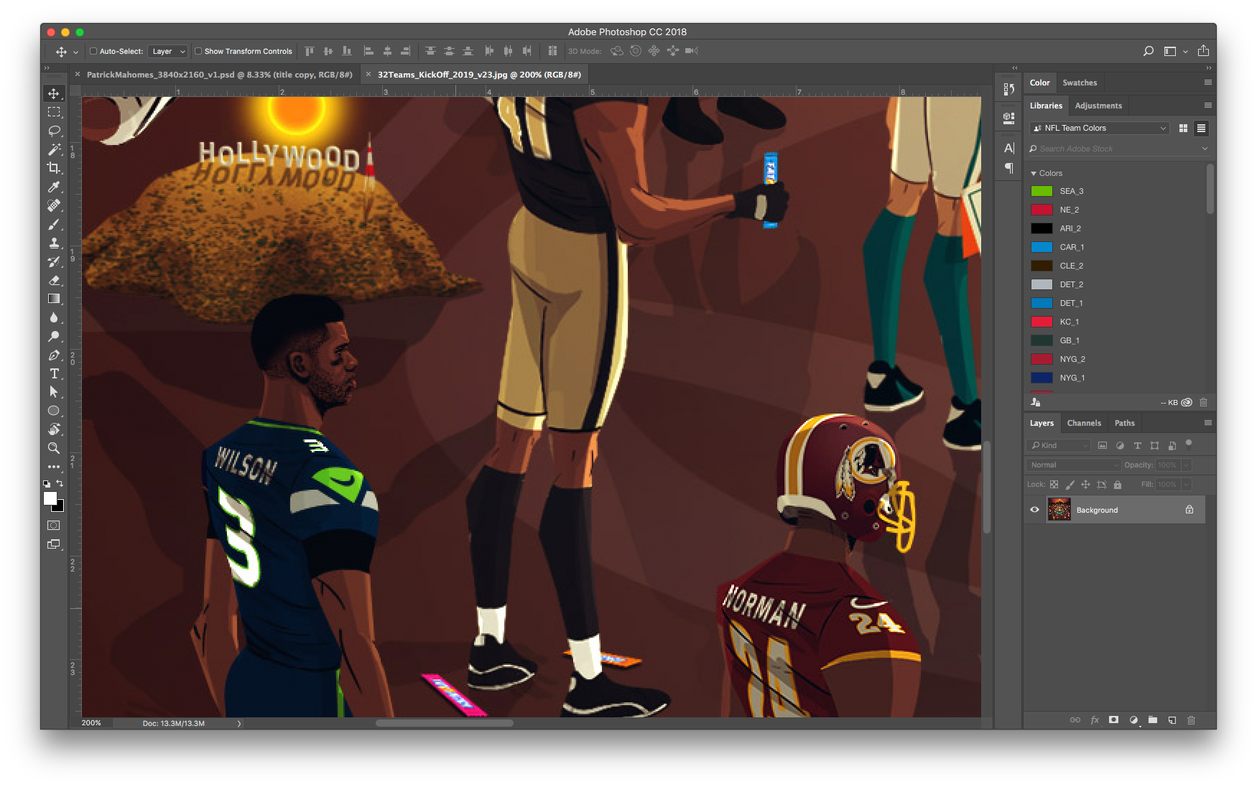The height and width of the screenshot is (787, 1257).
Task: Open the layer Kind filter dropdown
Action: click(x=1058, y=445)
